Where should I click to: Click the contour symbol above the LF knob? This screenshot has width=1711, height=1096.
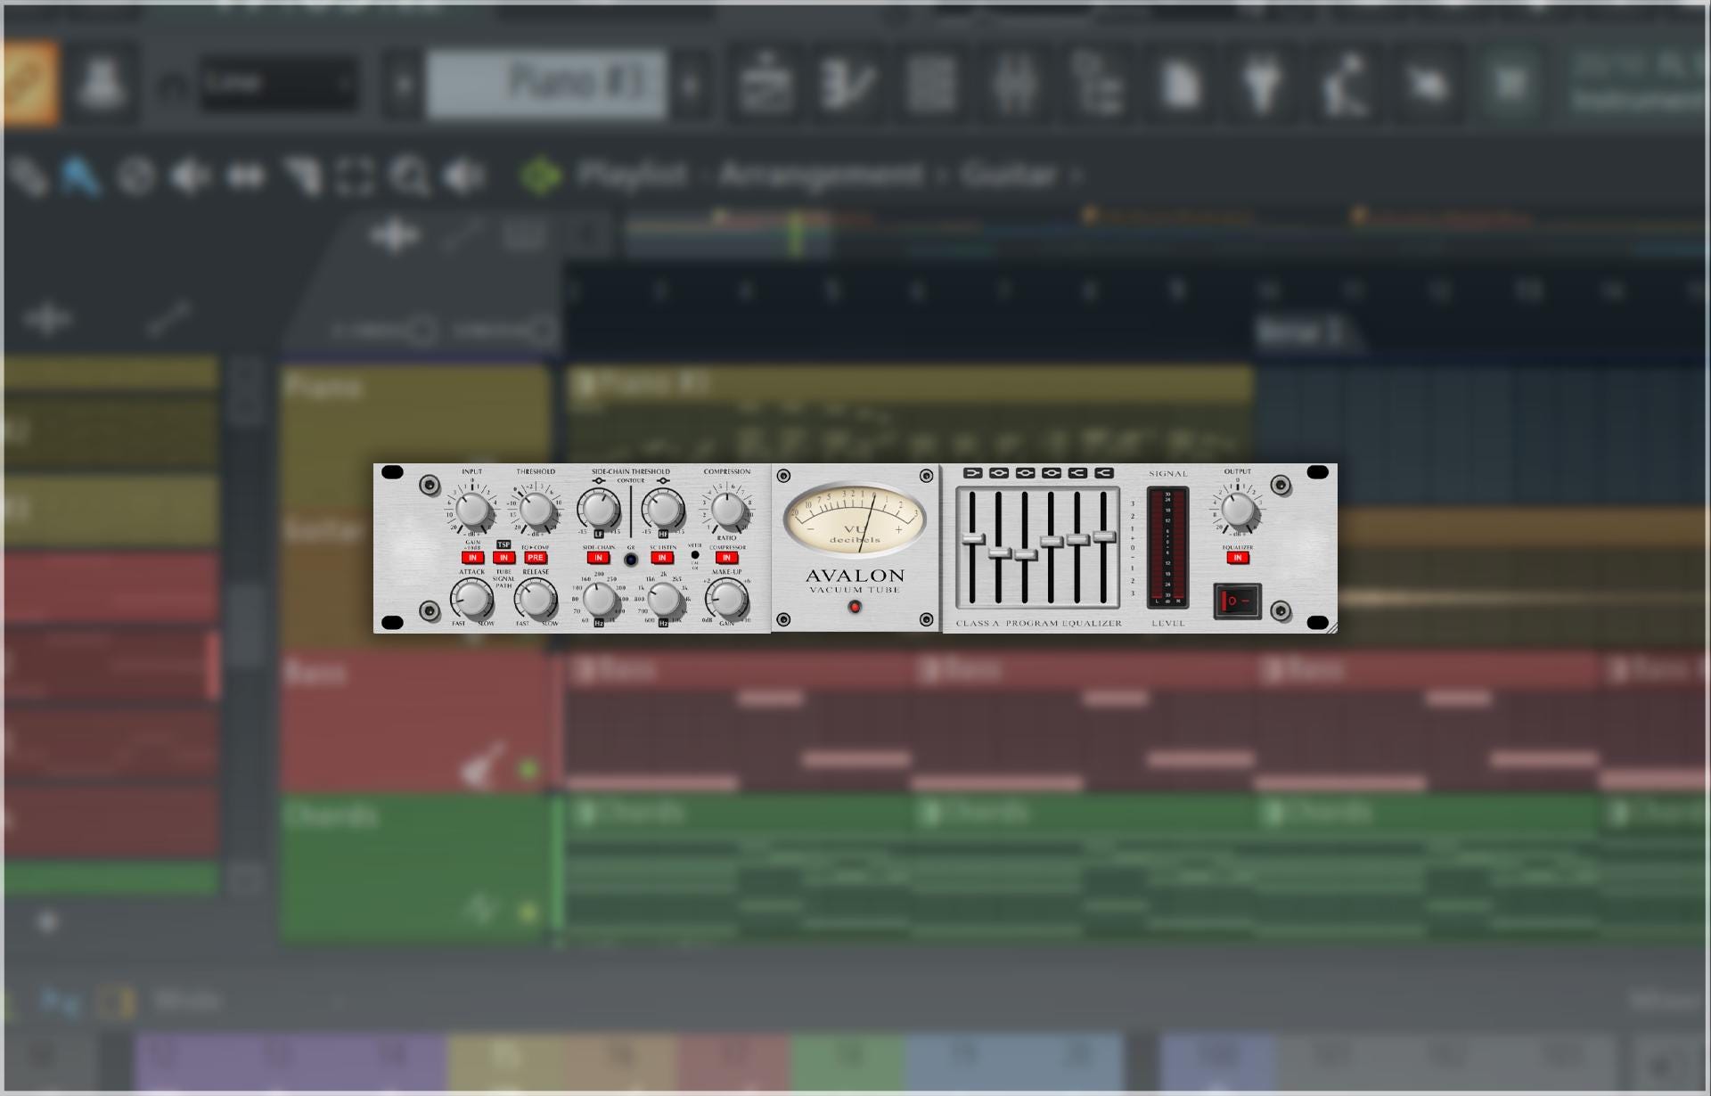pos(599,481)
